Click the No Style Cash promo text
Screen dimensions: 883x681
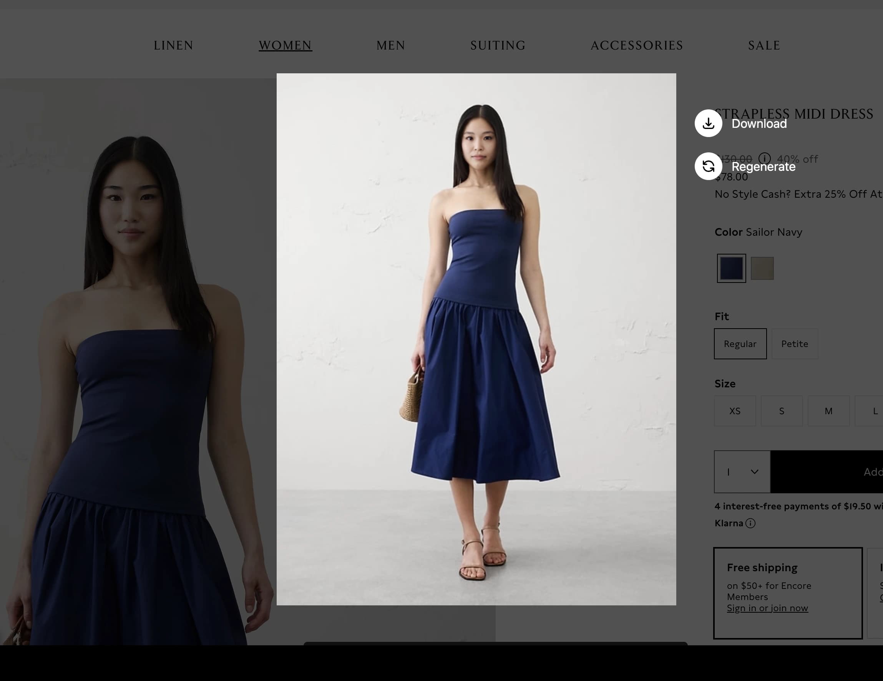point(799,194)
